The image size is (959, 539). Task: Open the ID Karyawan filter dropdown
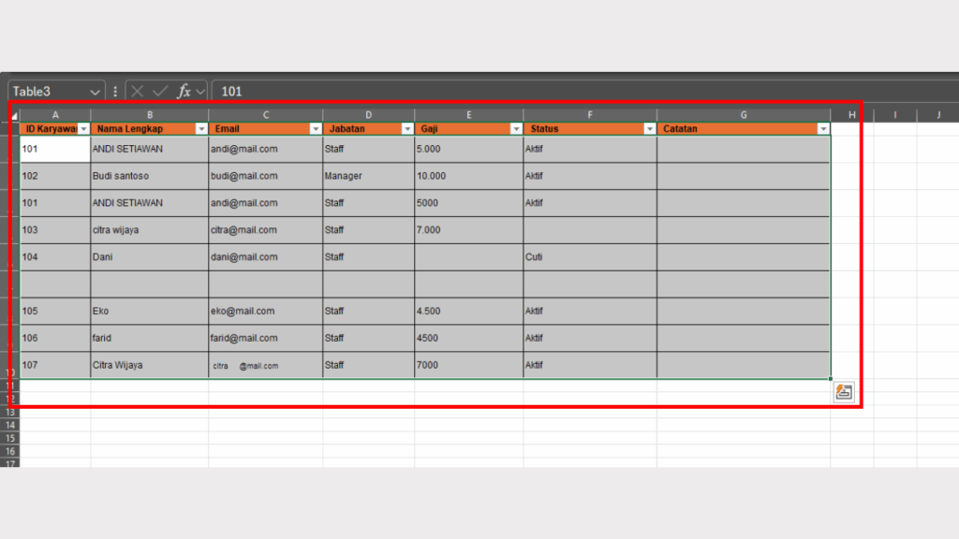[82, 128]
